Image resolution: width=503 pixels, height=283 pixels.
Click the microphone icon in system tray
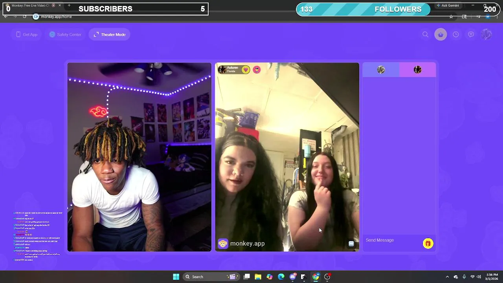[464, 277]
